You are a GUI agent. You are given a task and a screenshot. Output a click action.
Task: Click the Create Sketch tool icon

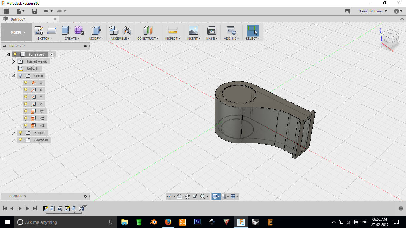(39, 31)
